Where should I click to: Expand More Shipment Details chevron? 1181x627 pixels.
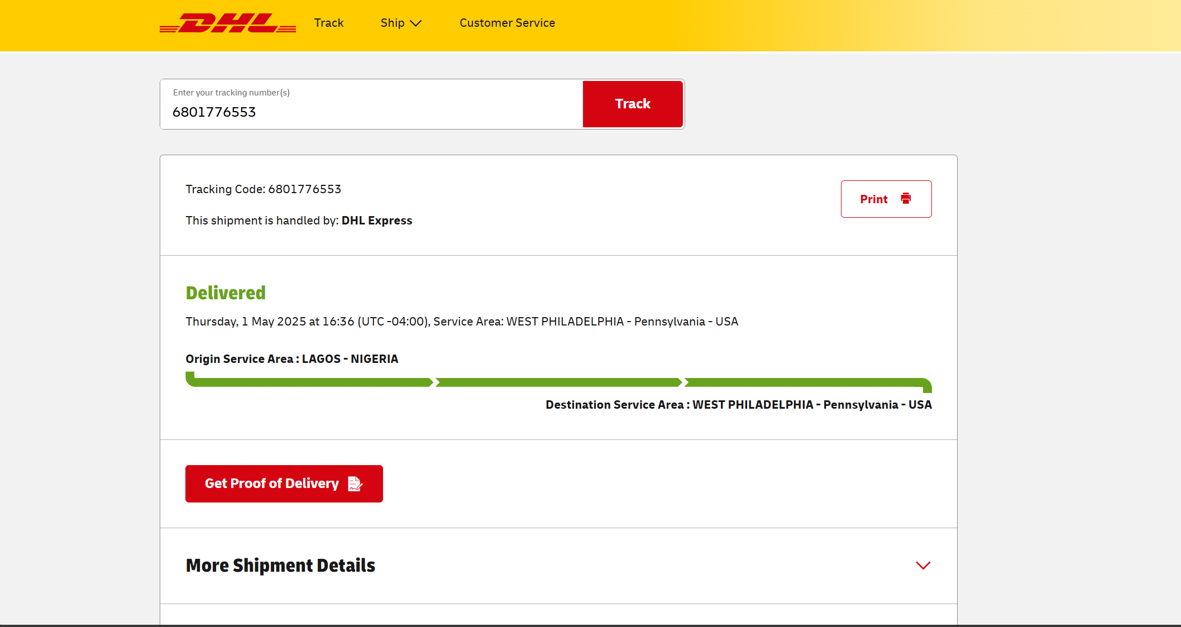(x=923, y=566)
